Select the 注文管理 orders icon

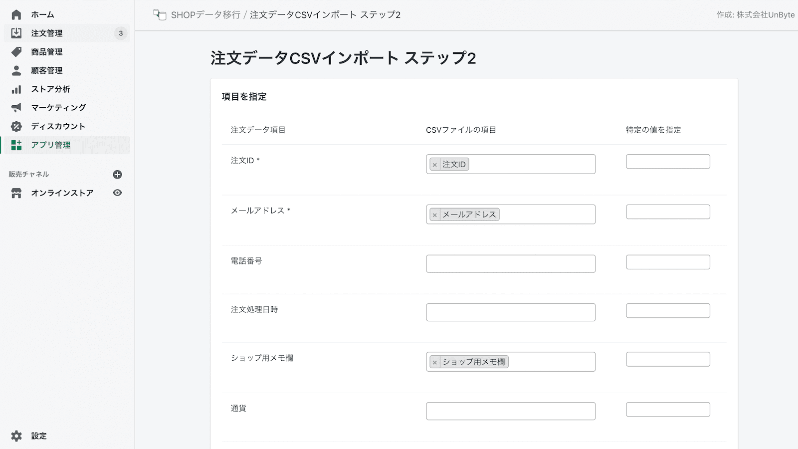pos(16,33)
